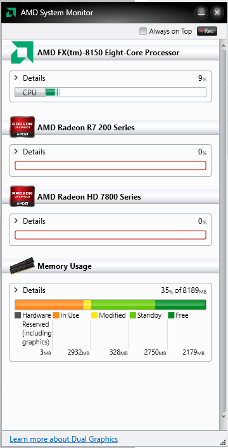Click the orange In Use legend swatch
Image resolution: width=228 pixels, height=448 pixels.
[x=56, y=315]
